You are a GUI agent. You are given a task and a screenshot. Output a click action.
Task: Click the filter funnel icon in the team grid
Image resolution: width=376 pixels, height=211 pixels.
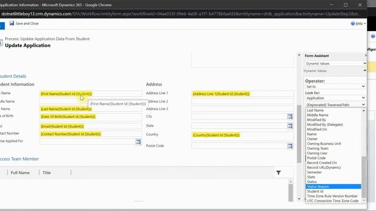[278, 172]
